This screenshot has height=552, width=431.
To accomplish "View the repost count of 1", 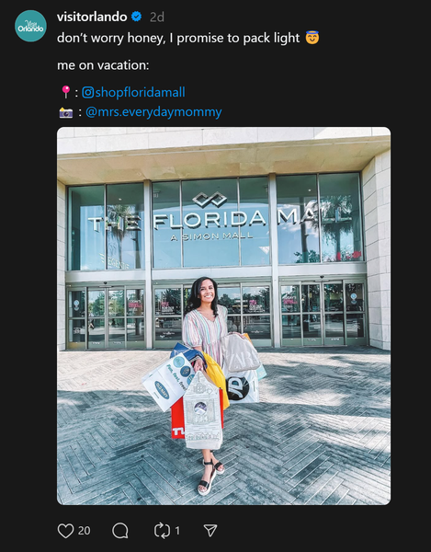I will point(177,531).
